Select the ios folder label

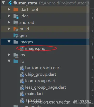pos(22,55)
